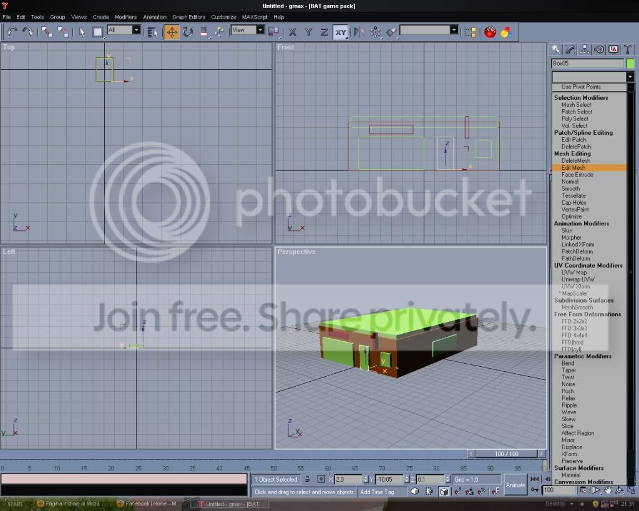639x511 pixels.
Task: Select Use Pivot Points entry
Action: tap(589, 87)
